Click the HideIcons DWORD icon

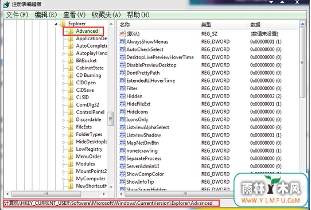click(x=122, y=111)
